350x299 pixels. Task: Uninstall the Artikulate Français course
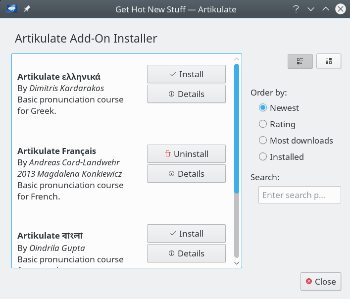pos(186,154)
